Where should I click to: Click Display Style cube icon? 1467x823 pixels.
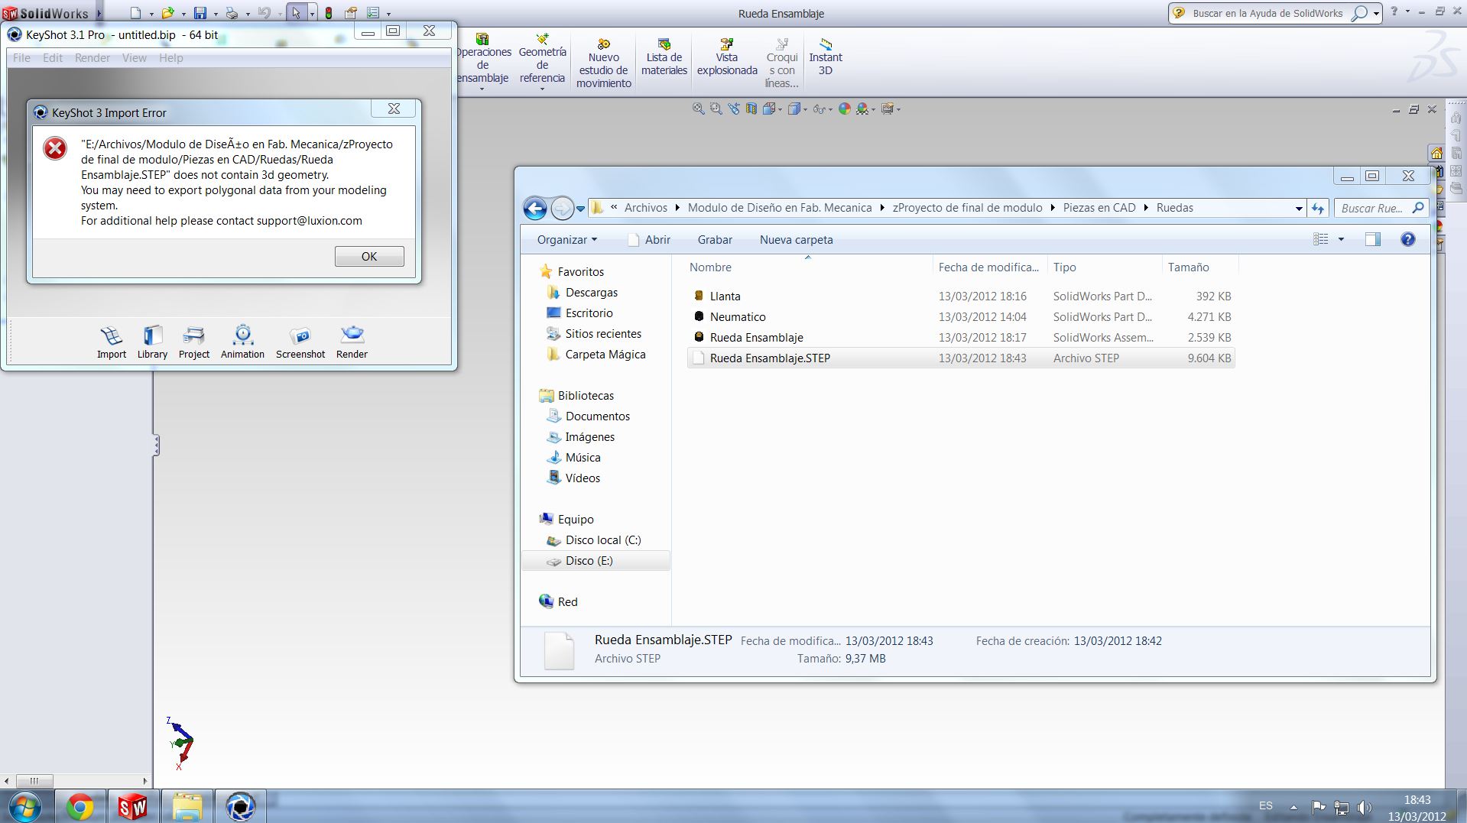tap(794, 109)
